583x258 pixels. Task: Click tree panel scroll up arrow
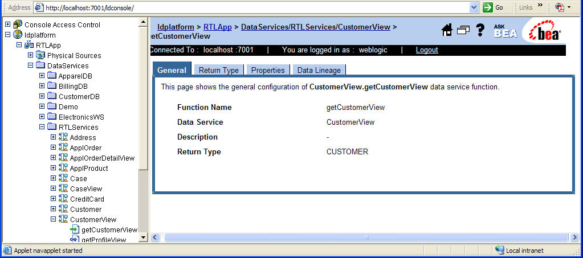pyautogui.click(x=143, y=22)
